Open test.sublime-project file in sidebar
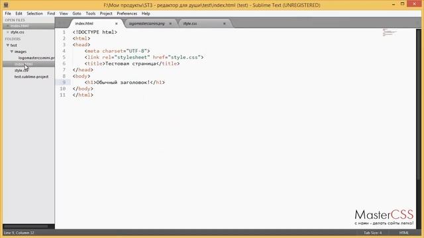424x238 pixels. coord(31,77)
